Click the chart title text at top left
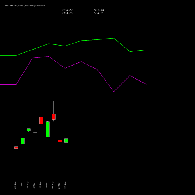 pyautogui.click(x=25, y=6)
